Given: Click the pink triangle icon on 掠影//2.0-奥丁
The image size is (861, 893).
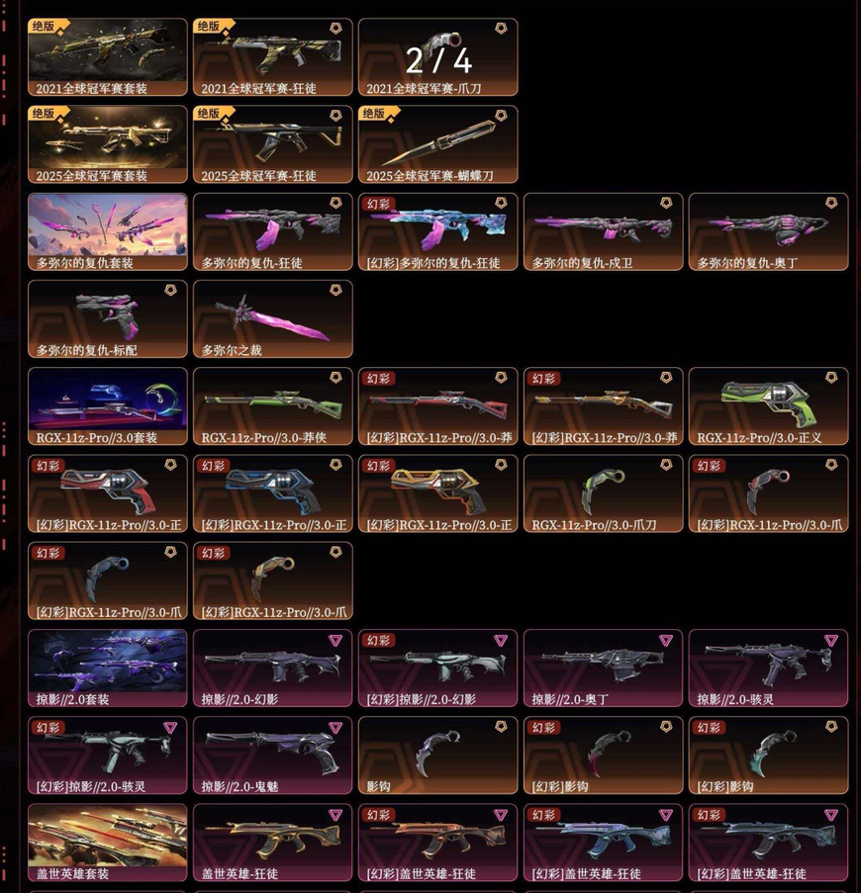Looking at the screenshot, I should (666, 640).
